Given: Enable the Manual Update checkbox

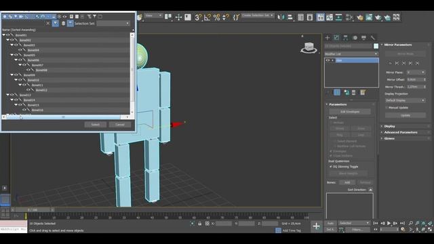Looking at the screenshot, I should click(x=387, y=107).
